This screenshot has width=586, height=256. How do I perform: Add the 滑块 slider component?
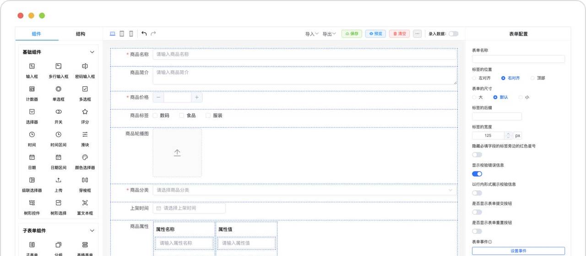85,135
